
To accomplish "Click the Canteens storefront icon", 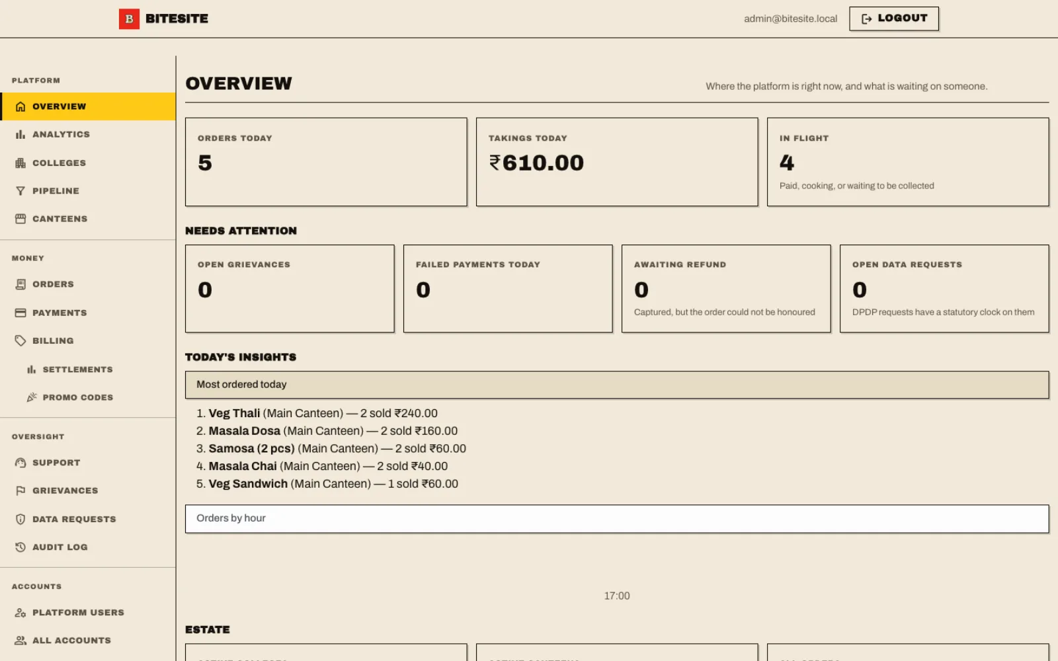I will tap(20, 219).
